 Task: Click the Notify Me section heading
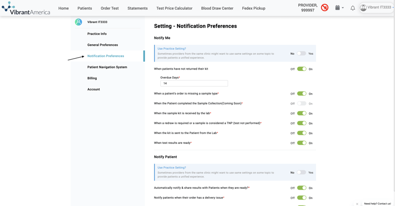coord(162,38)
